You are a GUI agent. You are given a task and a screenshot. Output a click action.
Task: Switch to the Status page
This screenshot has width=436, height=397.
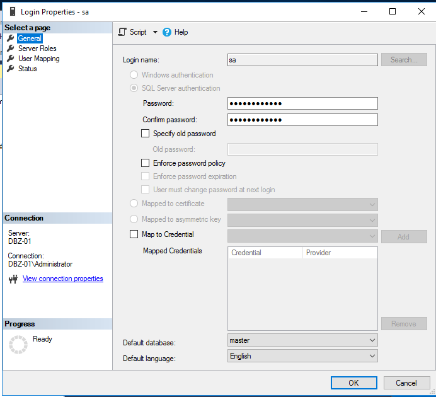point(28,69)
